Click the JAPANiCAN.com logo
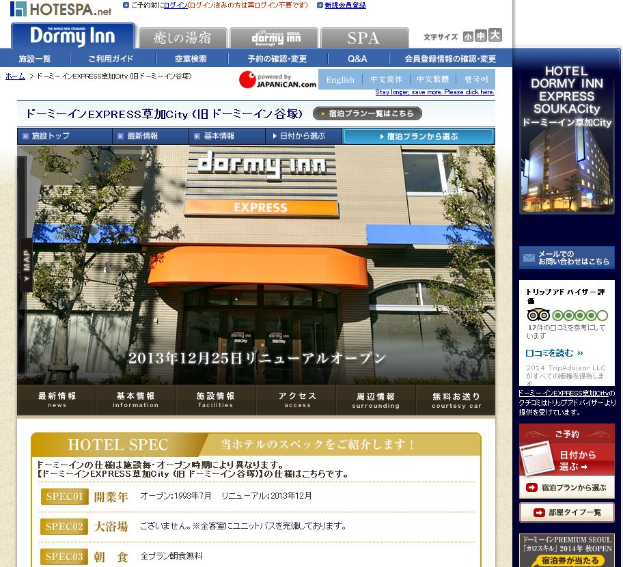Screen dimensions: 623x567 coord(278,79)
